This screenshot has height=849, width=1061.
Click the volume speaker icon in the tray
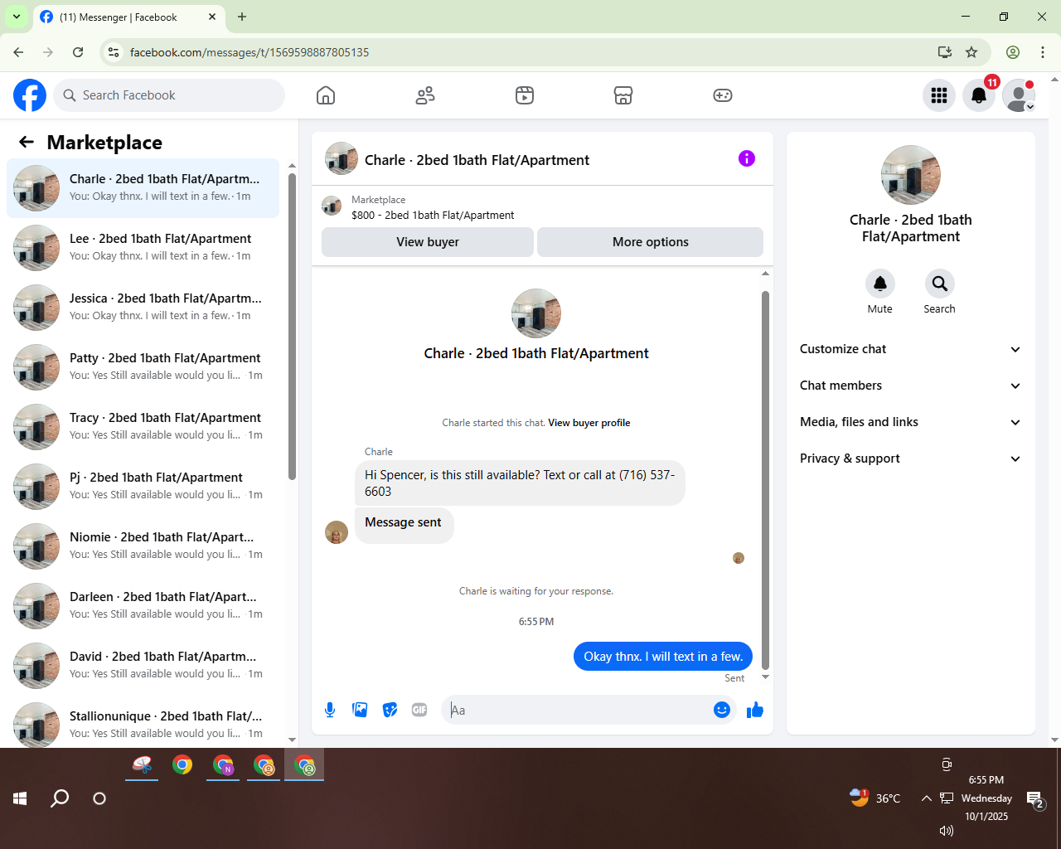click(947, 830)
